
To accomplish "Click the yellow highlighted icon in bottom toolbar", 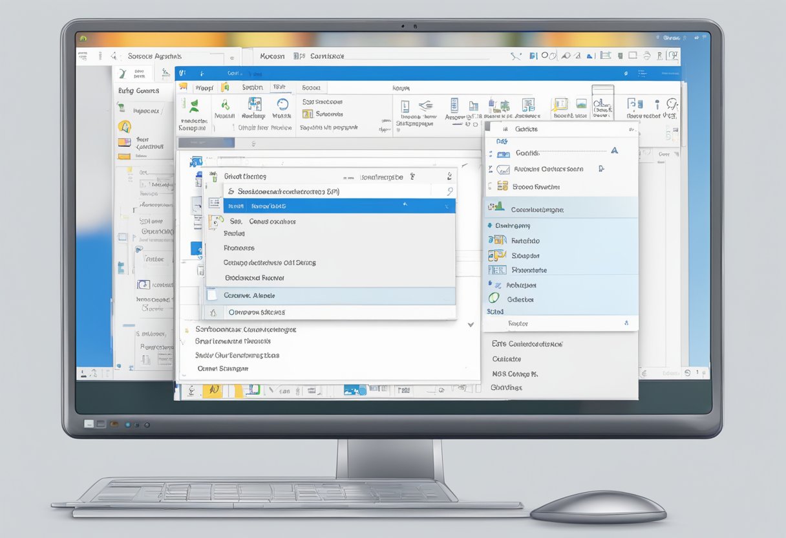I will pyautogui.click(x=212, y=390).
